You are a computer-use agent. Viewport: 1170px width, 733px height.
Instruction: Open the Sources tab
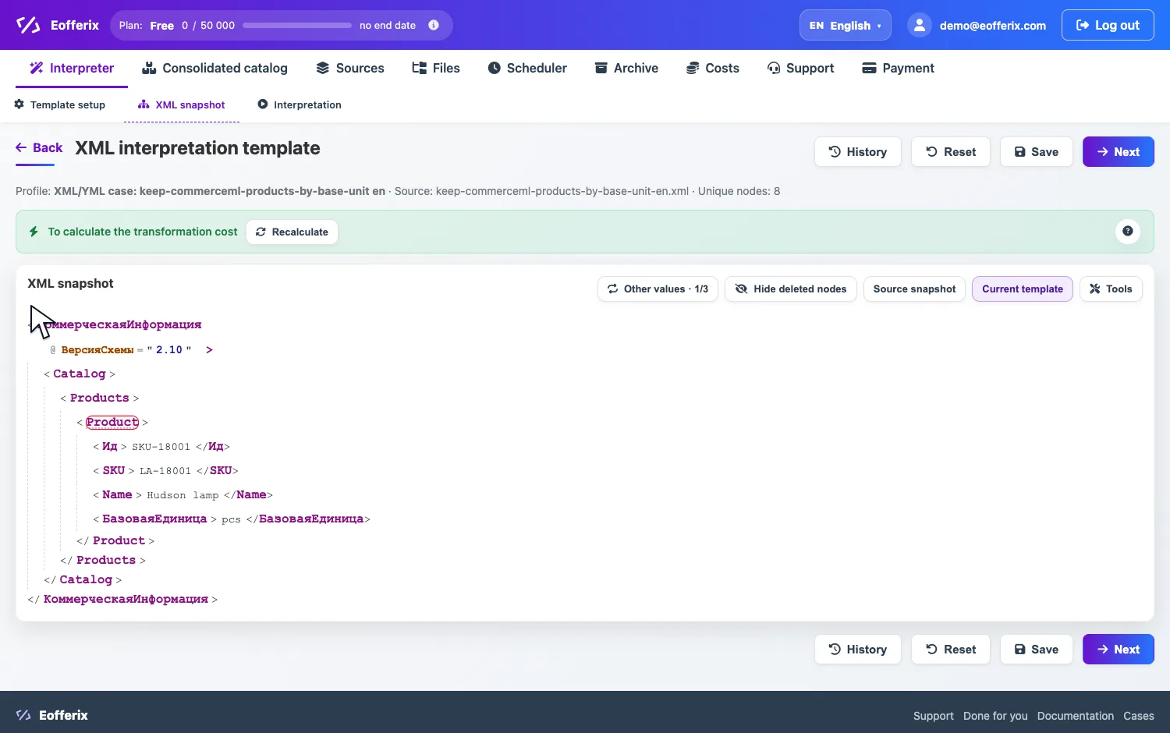[x=349, y=68]
